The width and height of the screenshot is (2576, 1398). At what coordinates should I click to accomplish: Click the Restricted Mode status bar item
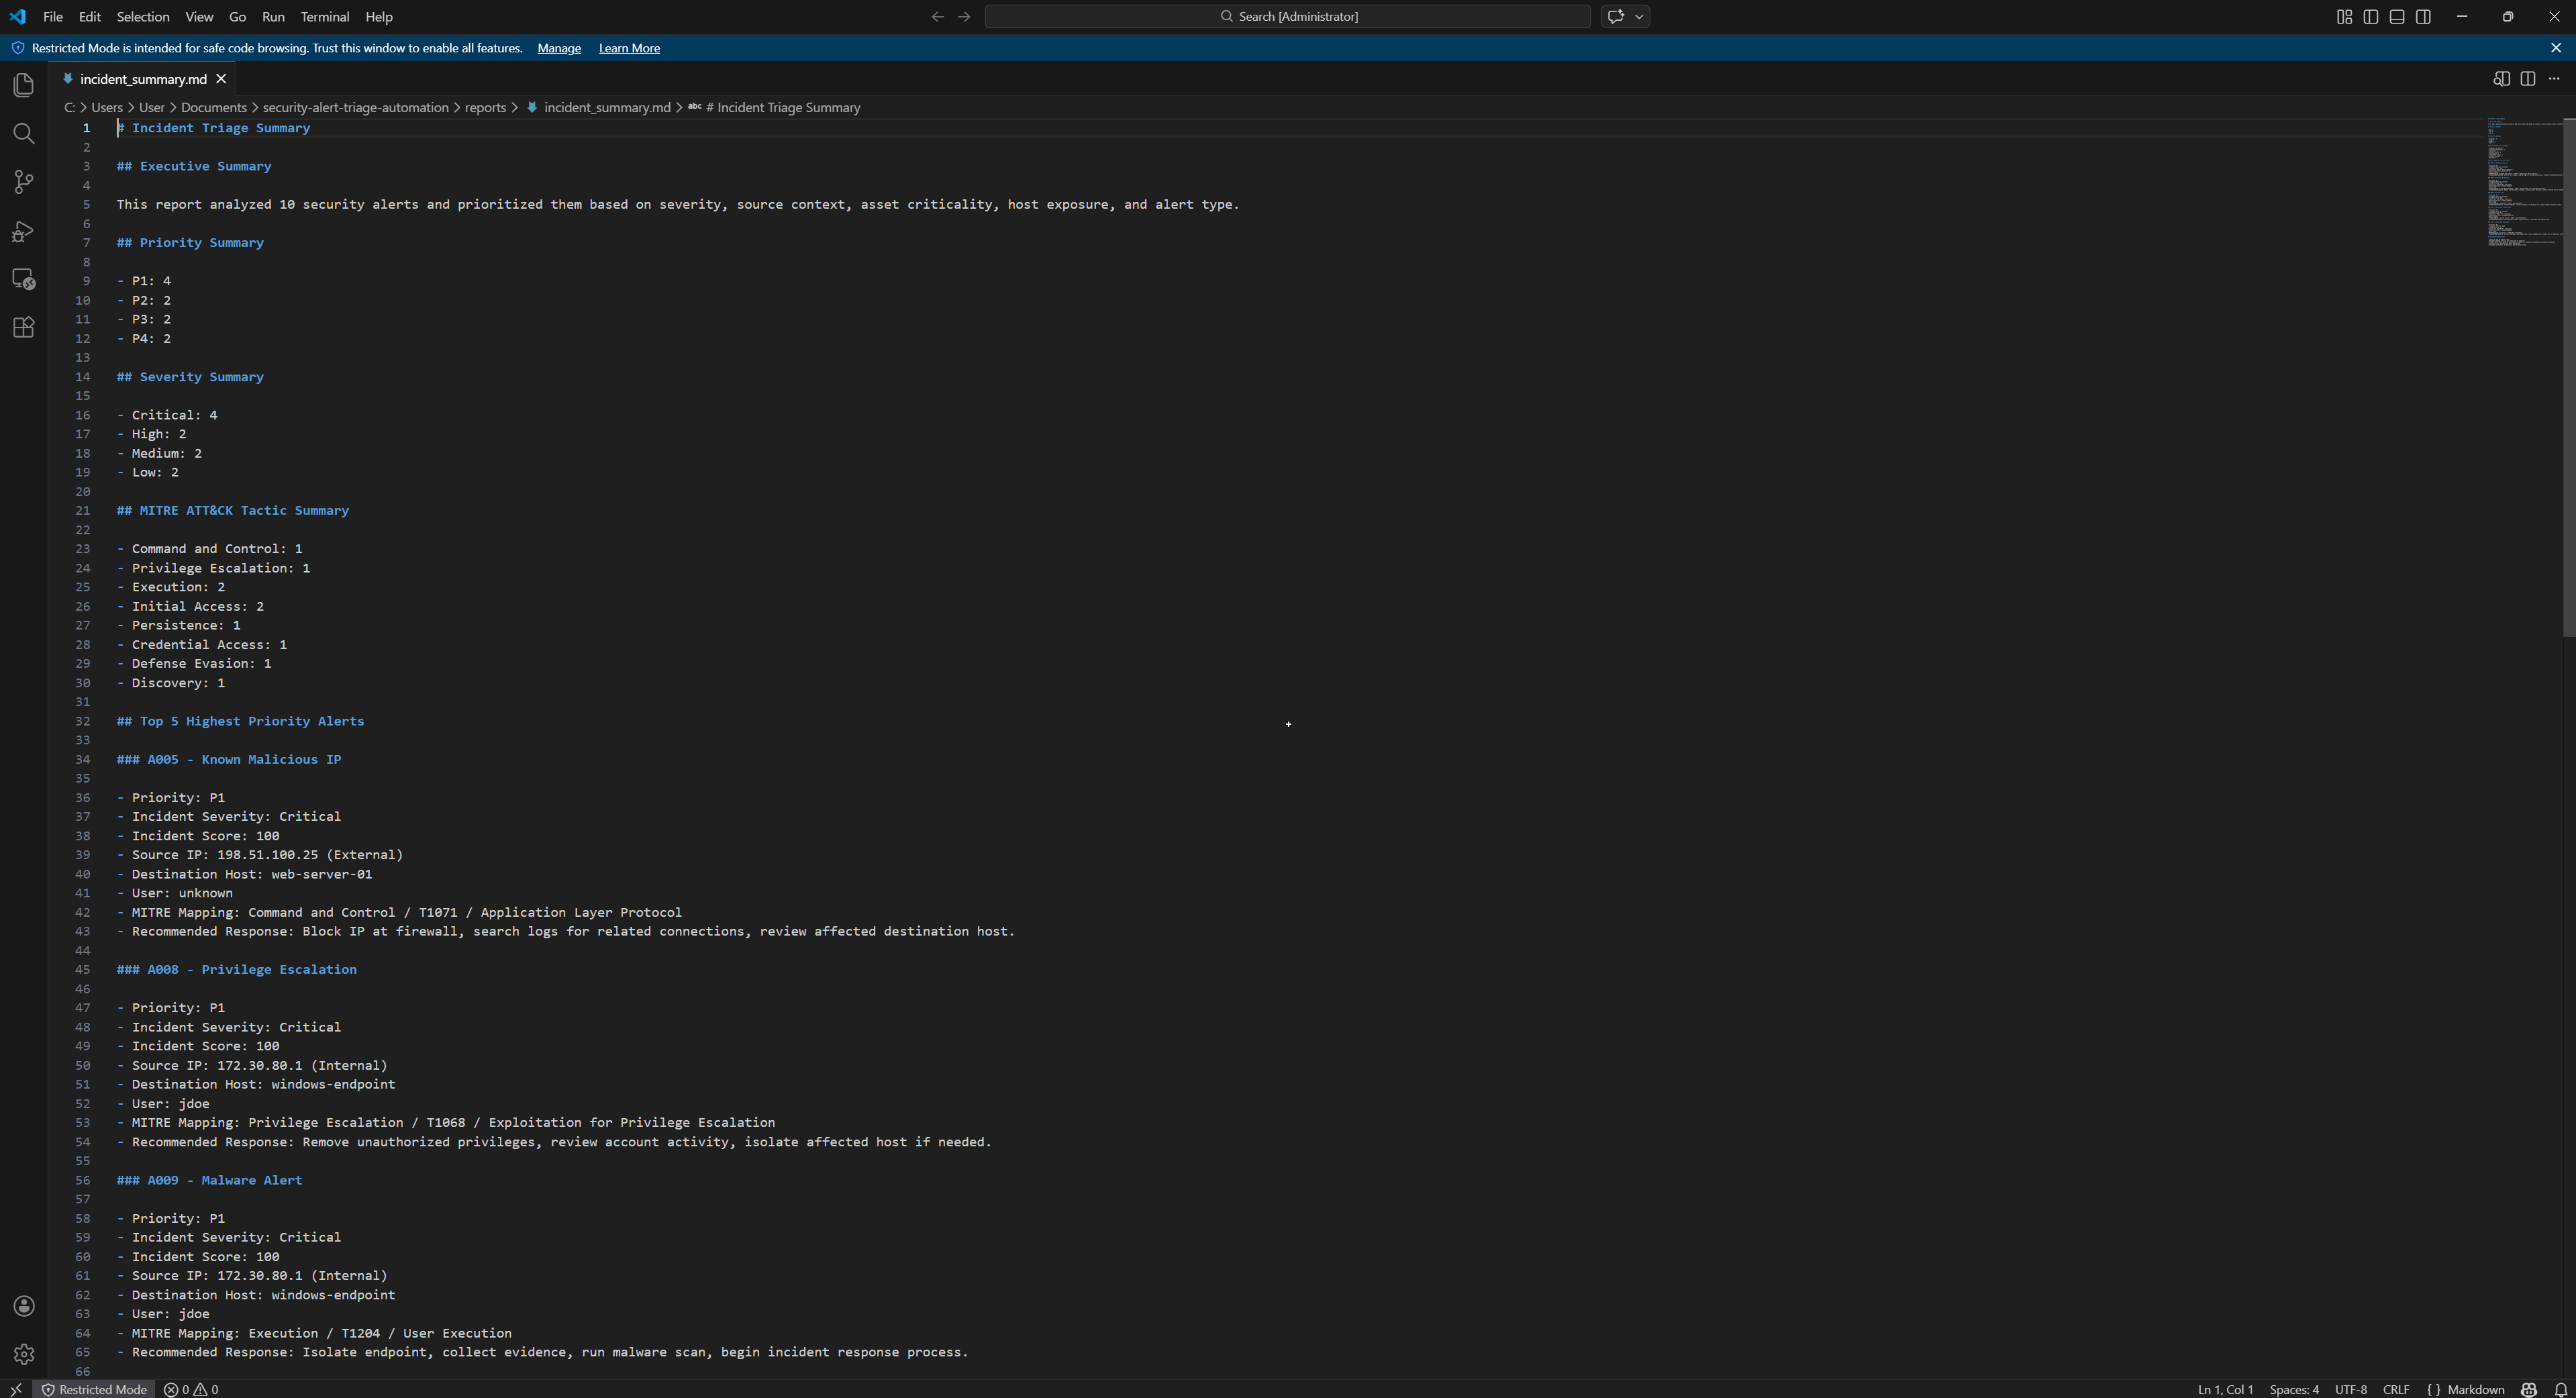[x=94, y=1389]
